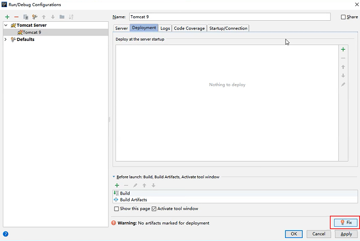Move the configuration down in the list toolbar
This screenshot has height=241, width=360.
pyautogui.click(x=53, y=17)
